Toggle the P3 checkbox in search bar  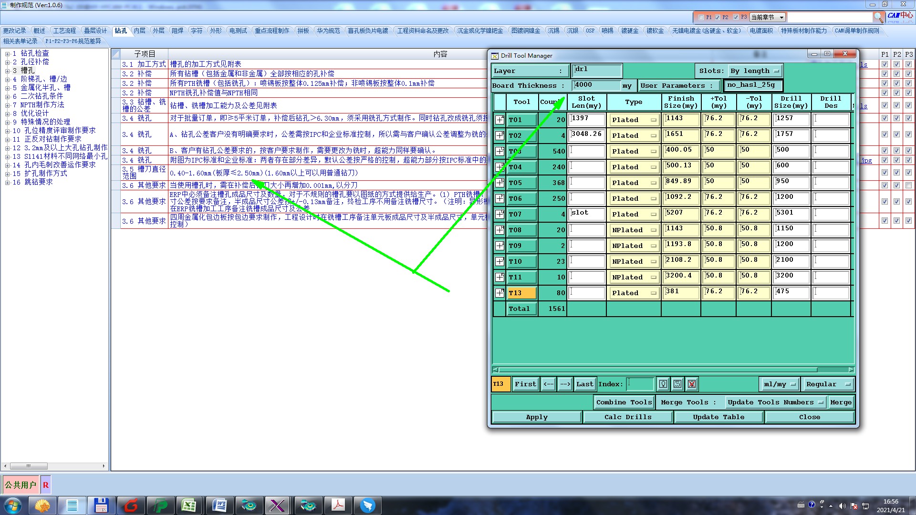coord(736,17)
